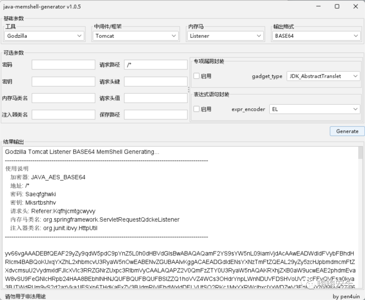
Task: Focus the 密码 input field
Action: coord(63,65)
